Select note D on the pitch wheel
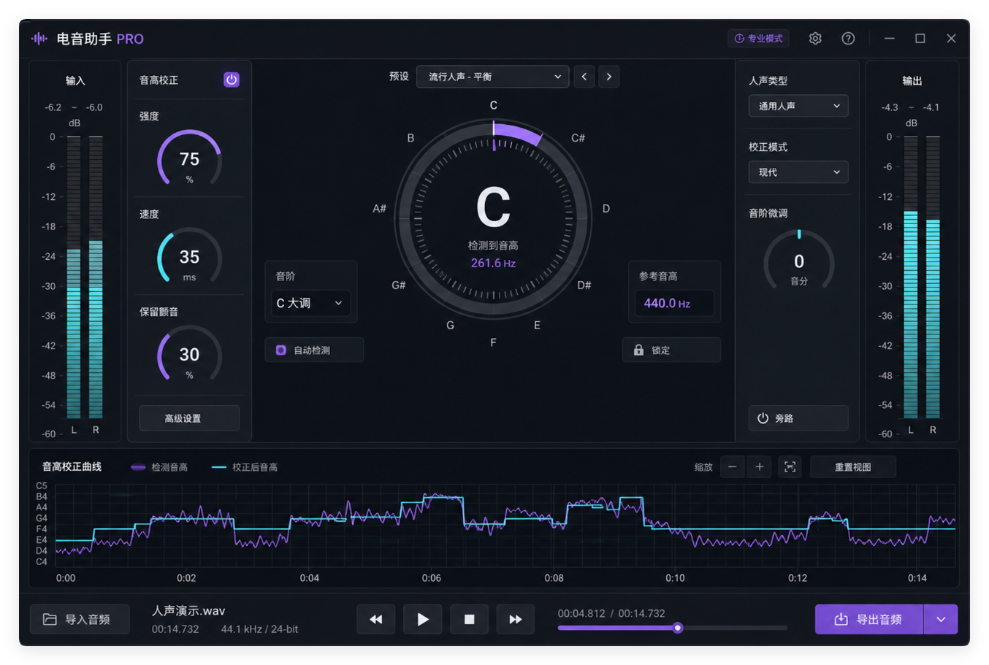The height and width of the screenshot is (665, 989). [x=606, y=209]
